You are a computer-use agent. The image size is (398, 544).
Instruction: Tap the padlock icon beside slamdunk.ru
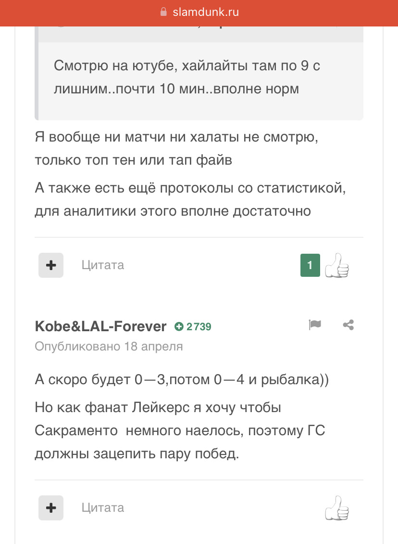click(x=163, y=12)
